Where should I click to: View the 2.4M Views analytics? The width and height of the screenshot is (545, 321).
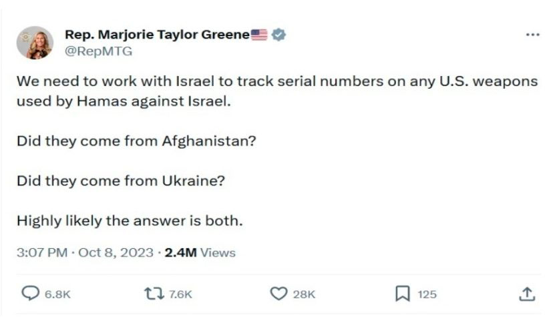(x=199, y=253)
